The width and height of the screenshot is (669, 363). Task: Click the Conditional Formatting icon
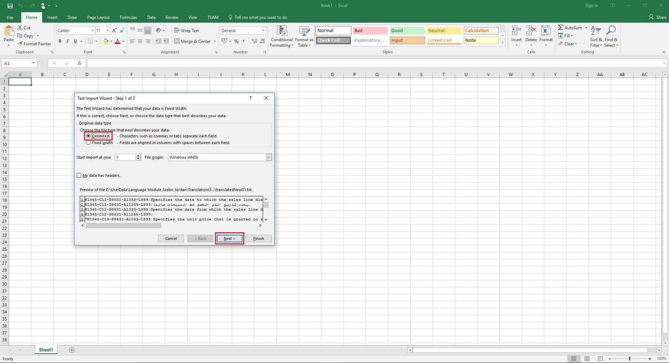pyautogui.click(x=282, y=31)
